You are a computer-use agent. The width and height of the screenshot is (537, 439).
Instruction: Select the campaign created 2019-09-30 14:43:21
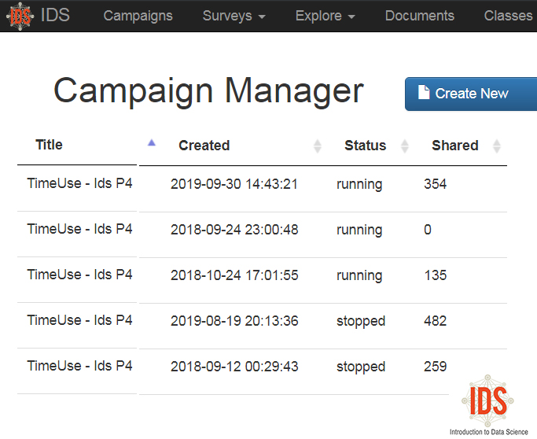pyautogui.click(x=234, y=184)
